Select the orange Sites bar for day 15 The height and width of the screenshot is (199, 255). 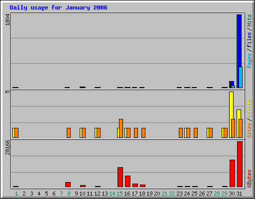(121, 128)
